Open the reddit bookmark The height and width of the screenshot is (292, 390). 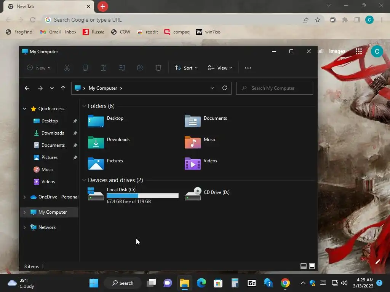pos(147,32)
